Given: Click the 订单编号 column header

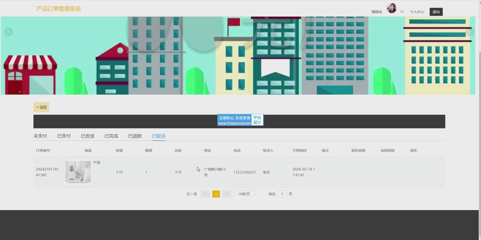Looking at the screenshot, I should pyautogui.click(x=43, y=150).
